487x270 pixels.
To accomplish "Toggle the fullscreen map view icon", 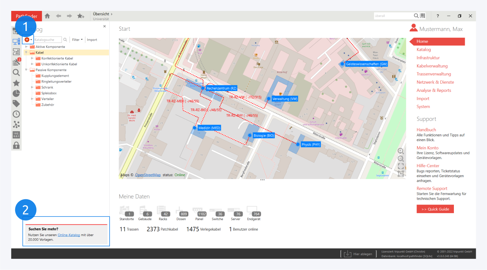I will 401,166.
